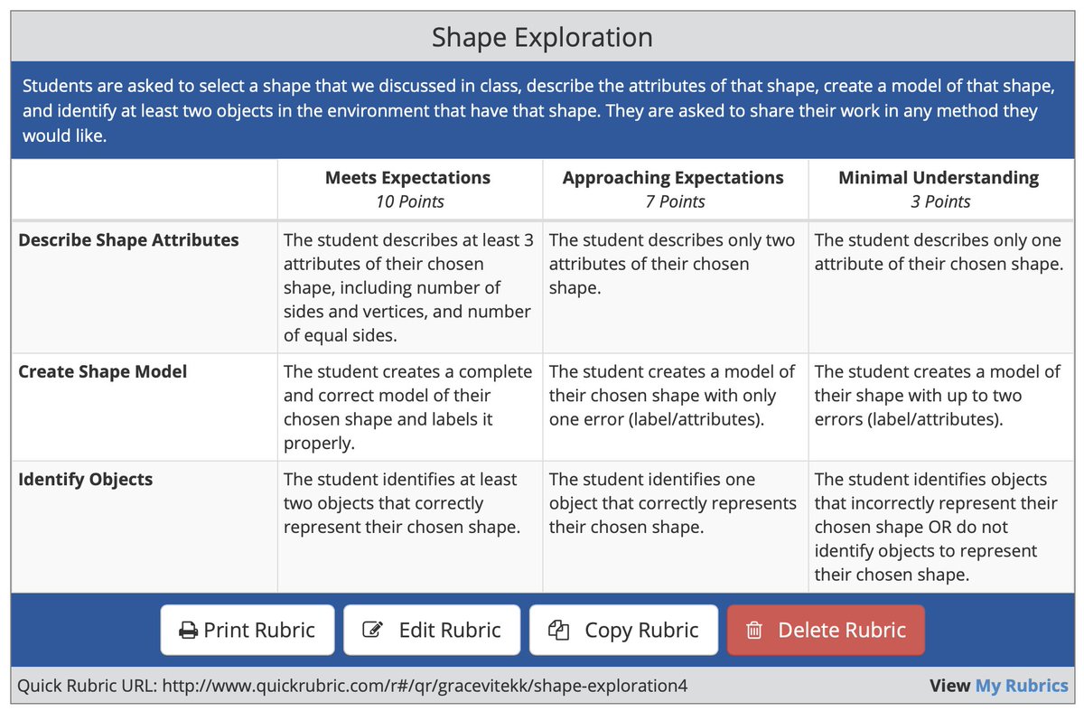Click the Meets Expectations column header
The width and height of the screenshot is (1084, 711).
point(408,178)
